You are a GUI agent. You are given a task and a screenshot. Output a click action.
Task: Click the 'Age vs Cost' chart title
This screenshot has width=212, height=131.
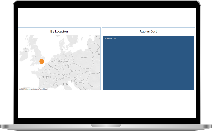(148, 31)
